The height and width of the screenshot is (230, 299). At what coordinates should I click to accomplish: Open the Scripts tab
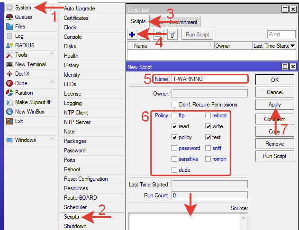(x=138, y=21)
